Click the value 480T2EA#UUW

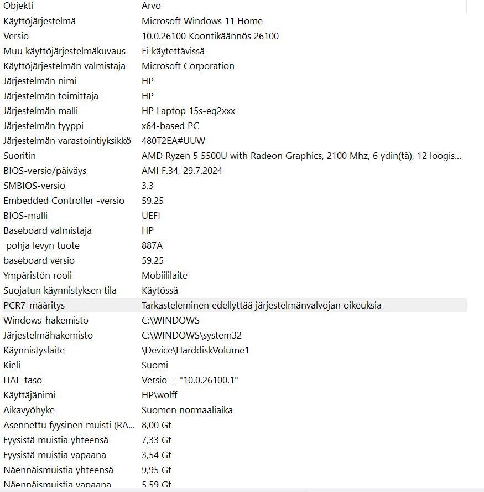pos(173,141)
